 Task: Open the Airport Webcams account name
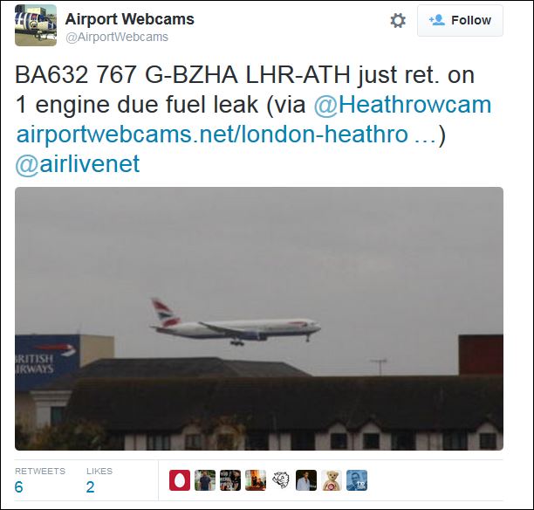click(129, 19)
